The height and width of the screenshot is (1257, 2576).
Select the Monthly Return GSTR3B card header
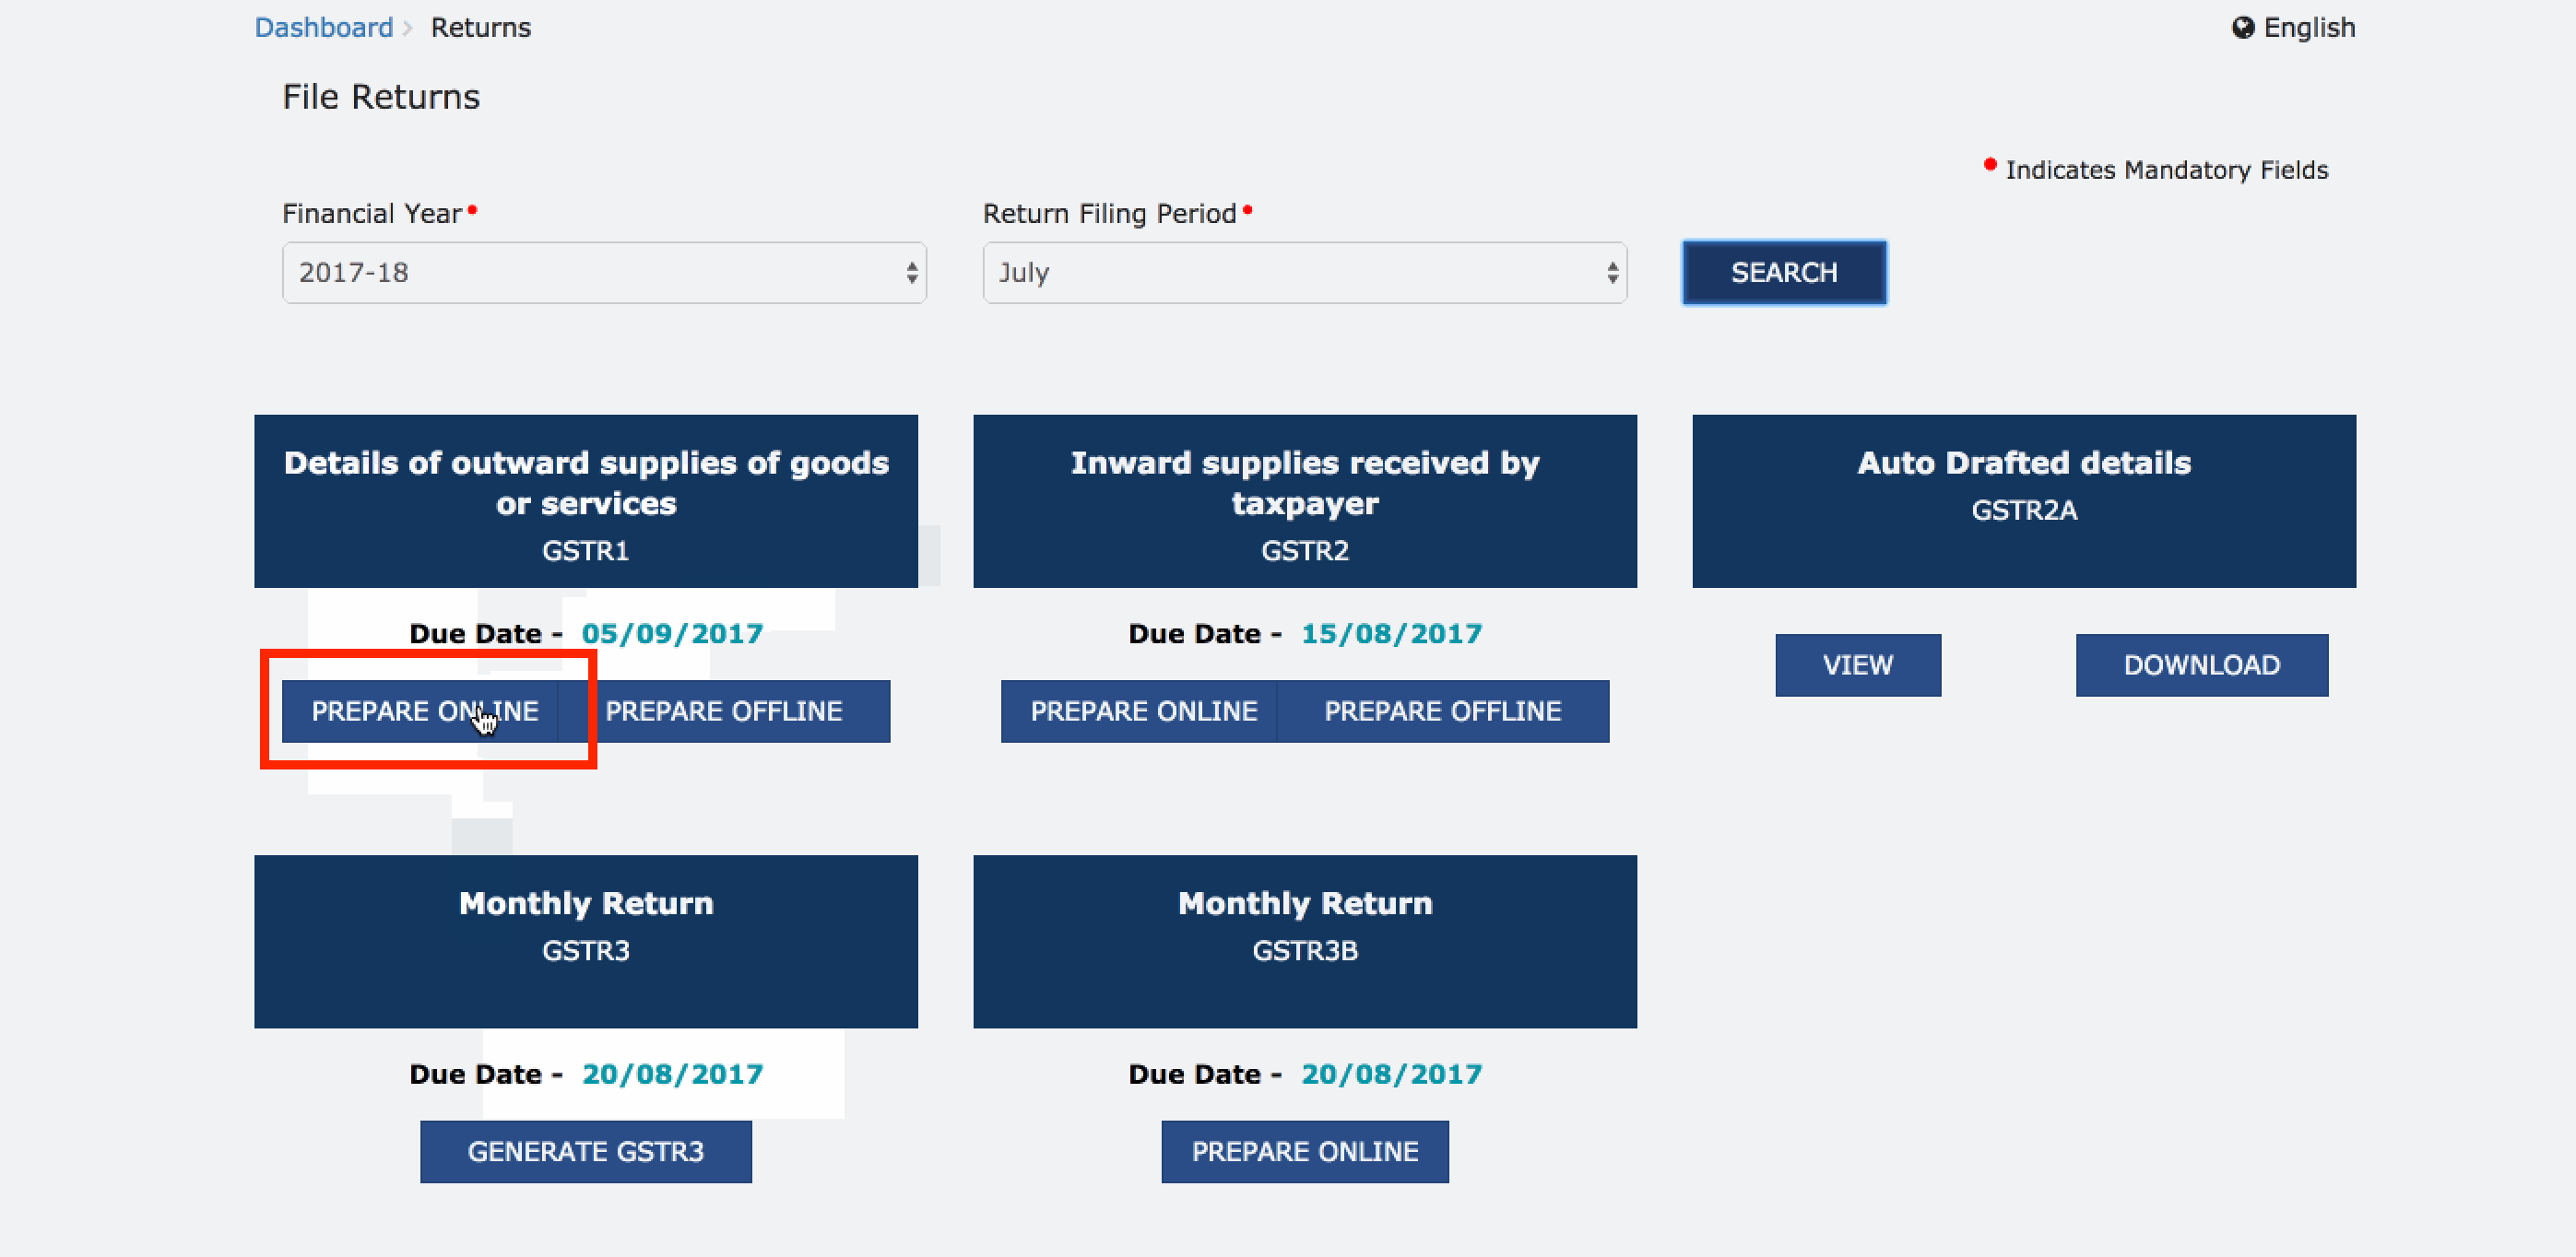click(1304, 941)
